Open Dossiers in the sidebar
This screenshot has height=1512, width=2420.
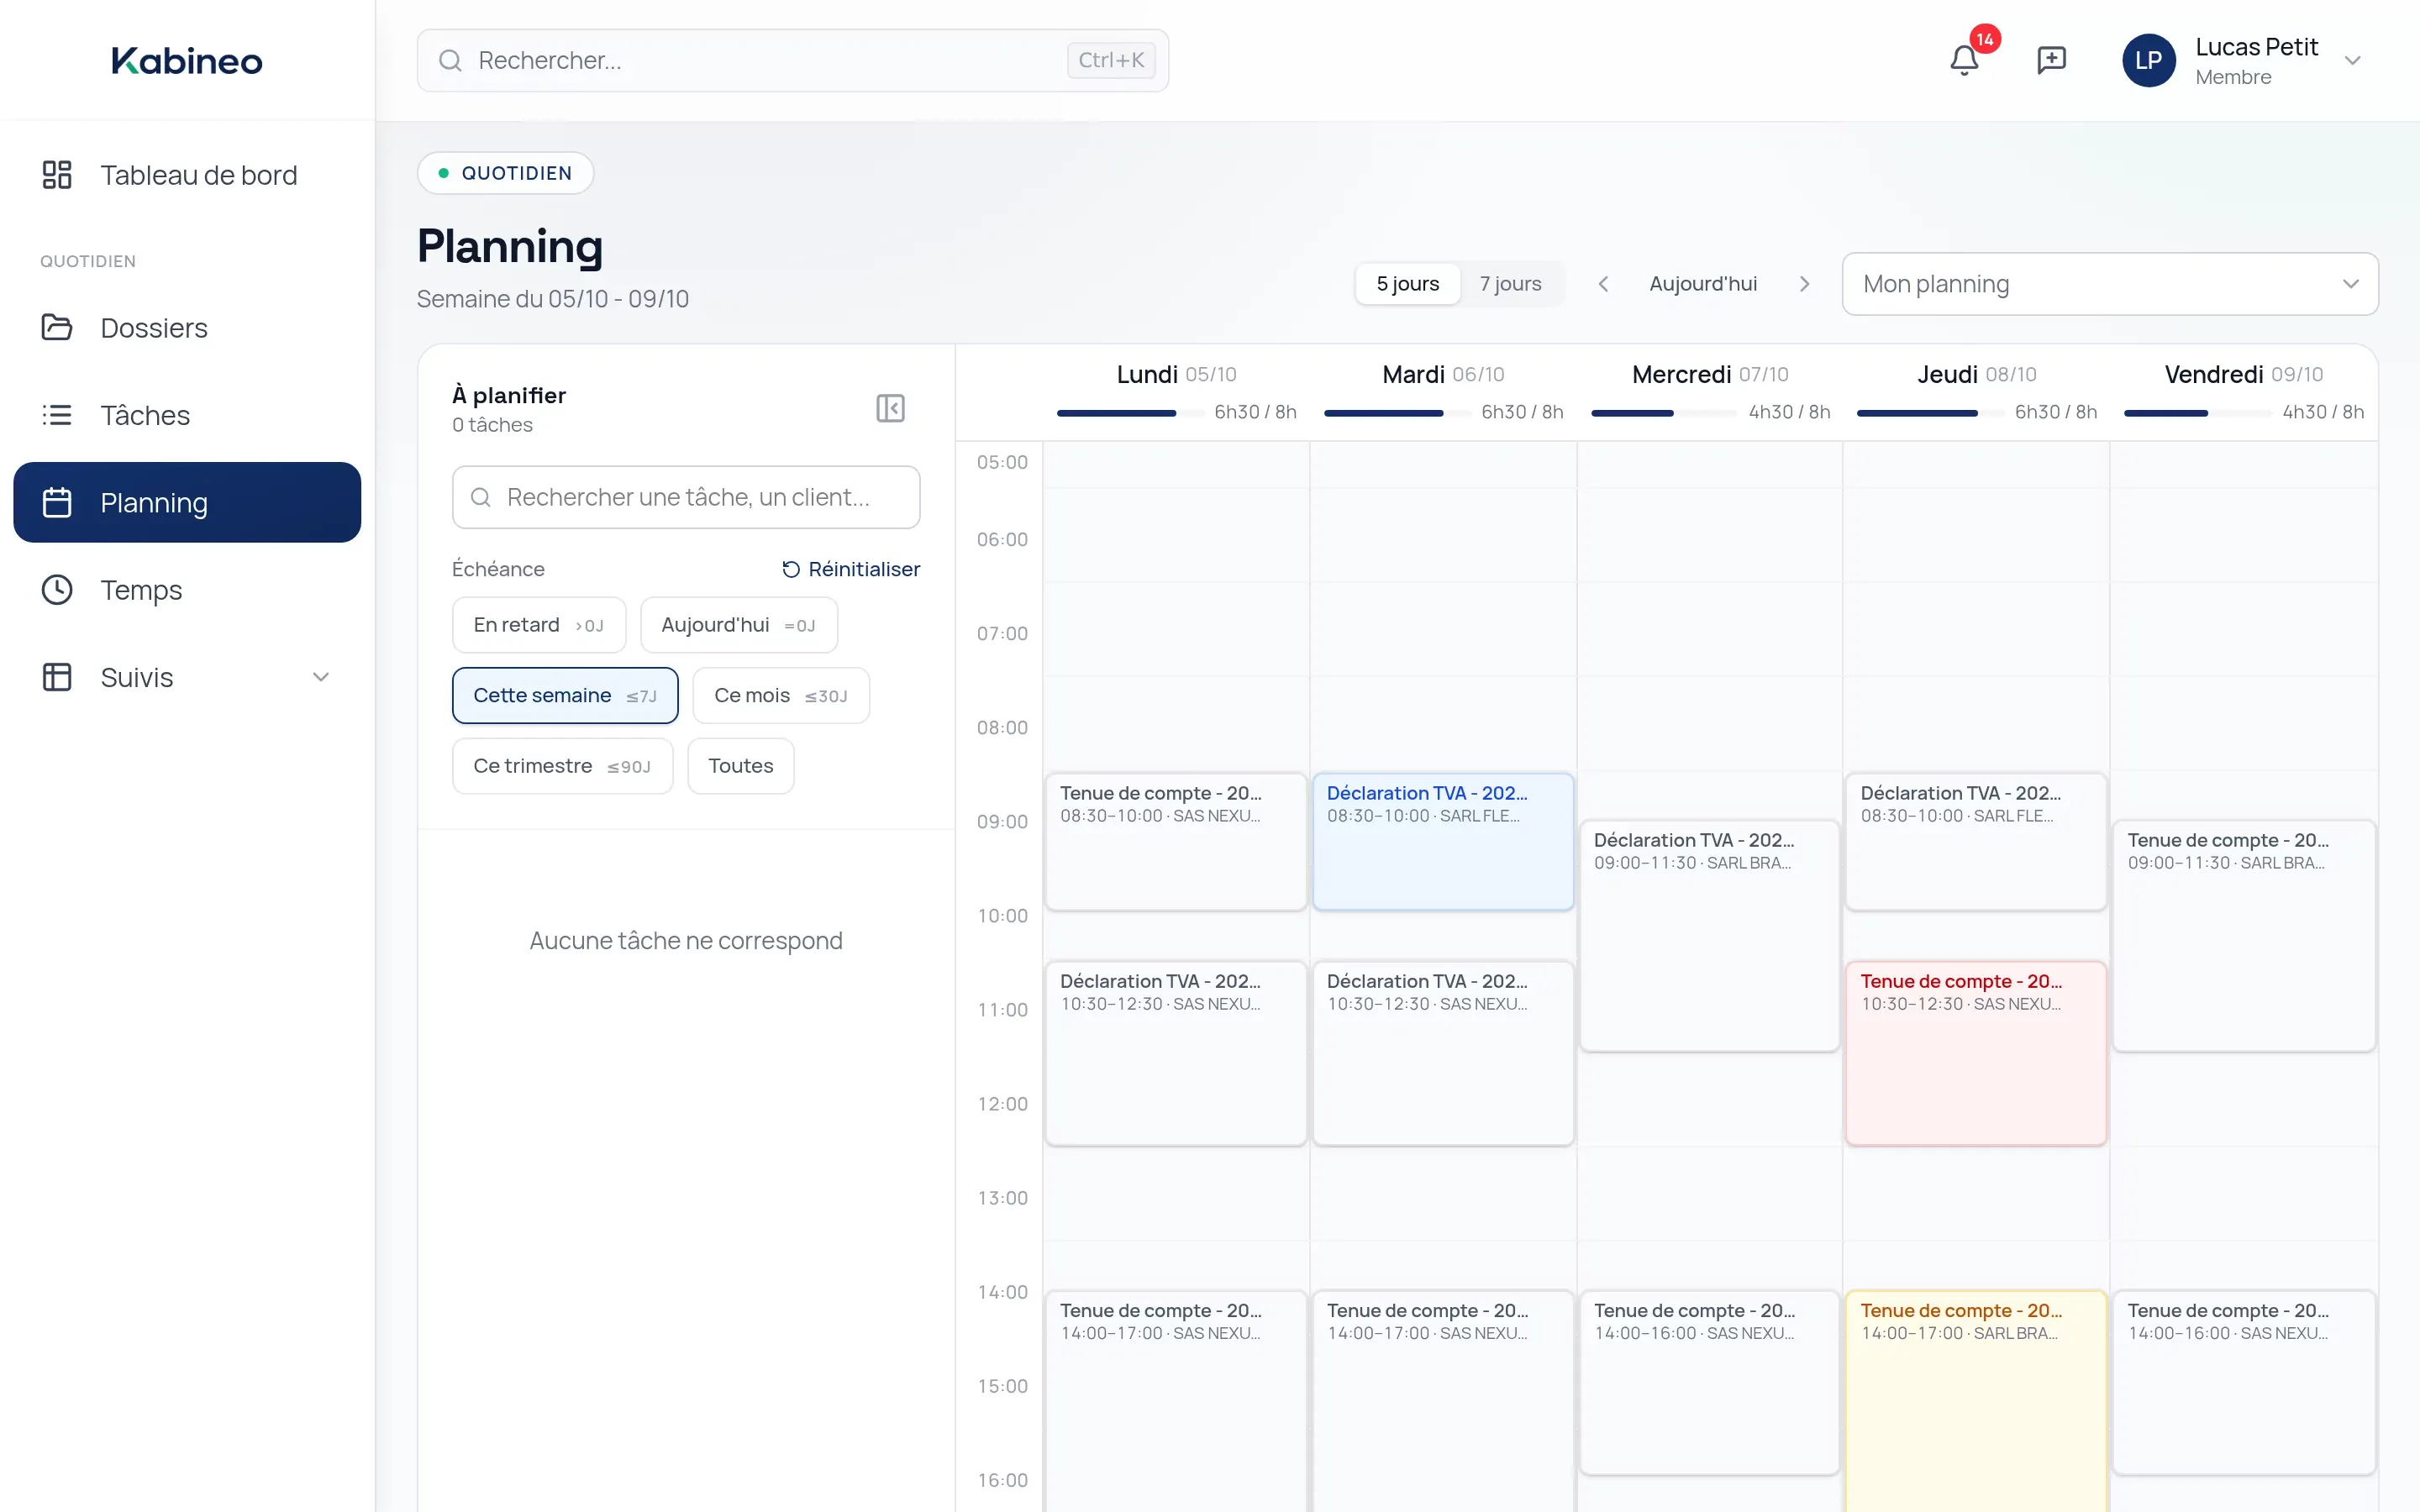pyautogui.click(x=187, y=328)
